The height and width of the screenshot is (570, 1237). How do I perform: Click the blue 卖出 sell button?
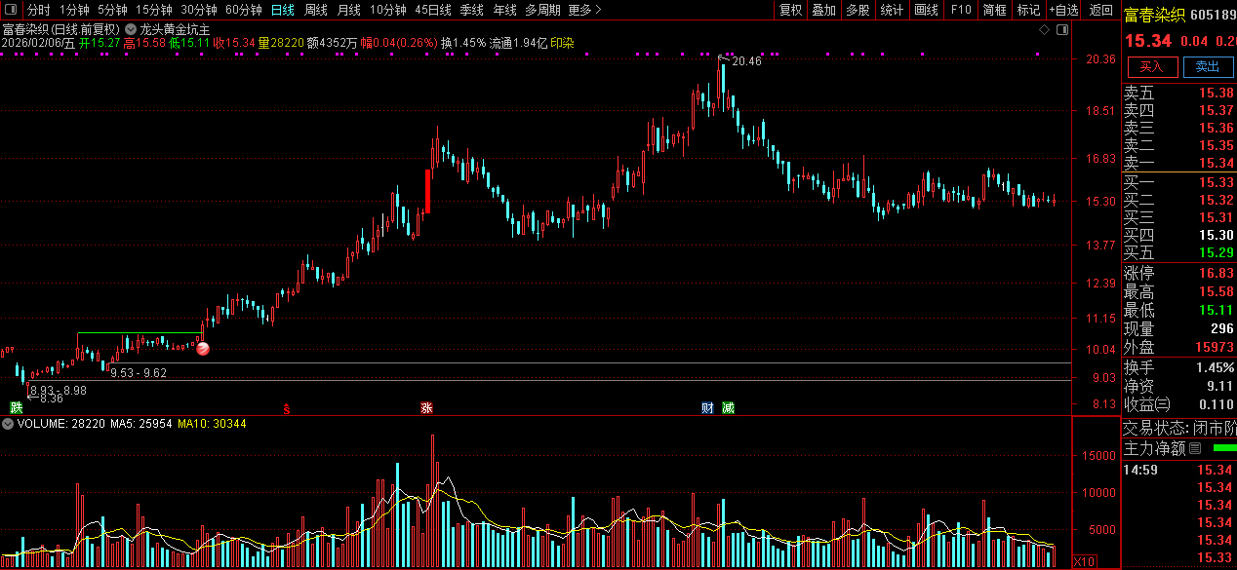pos(1208,66)
